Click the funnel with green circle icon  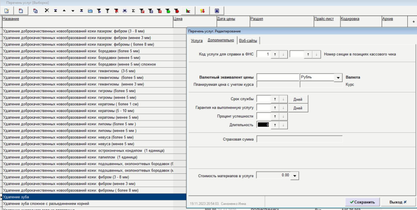168,11
